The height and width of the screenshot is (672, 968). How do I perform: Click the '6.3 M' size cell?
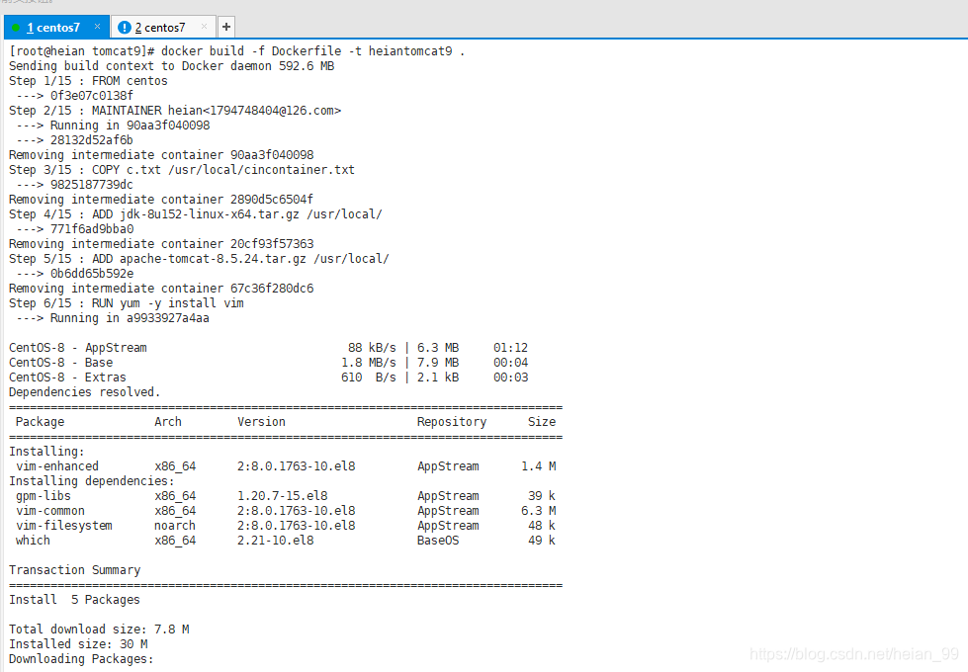pyautogui.click(x=538, y=510)
